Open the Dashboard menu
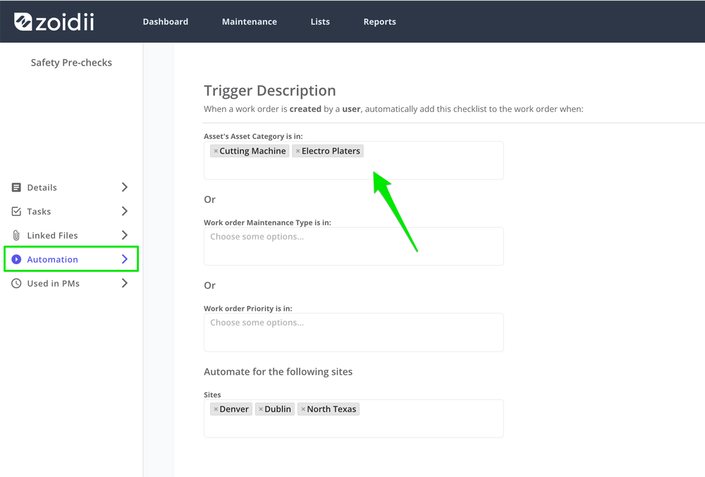The image size is (705, 477). click(166, 22)
